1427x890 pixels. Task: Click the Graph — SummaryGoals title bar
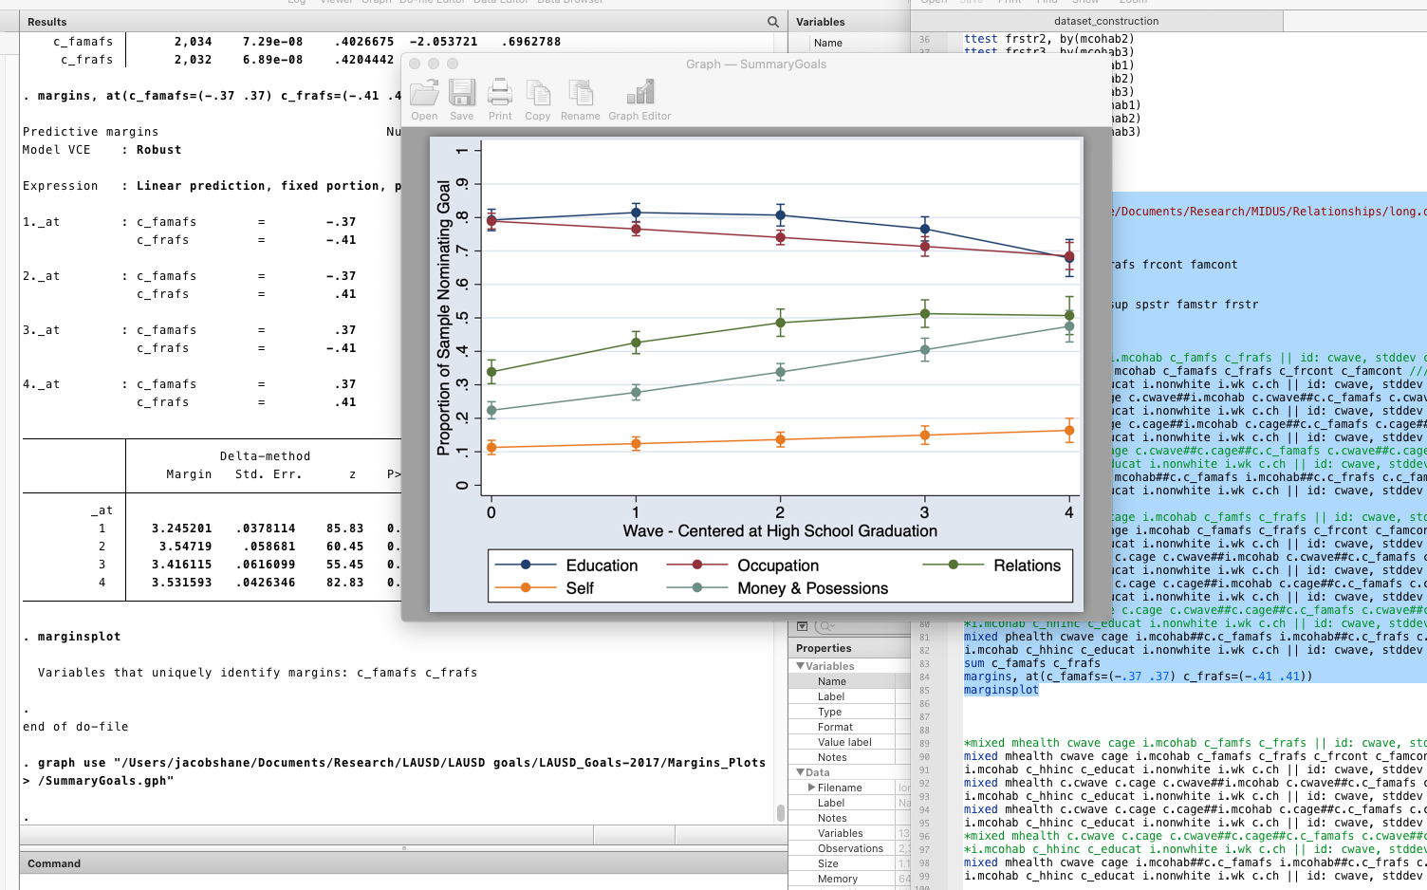coord(756,64)
